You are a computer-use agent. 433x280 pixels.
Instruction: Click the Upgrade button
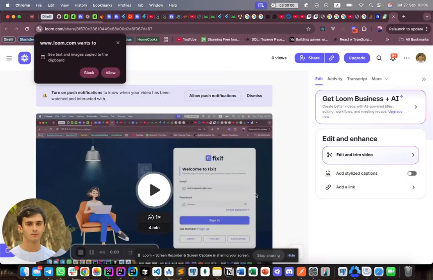(x=357, y=58)
